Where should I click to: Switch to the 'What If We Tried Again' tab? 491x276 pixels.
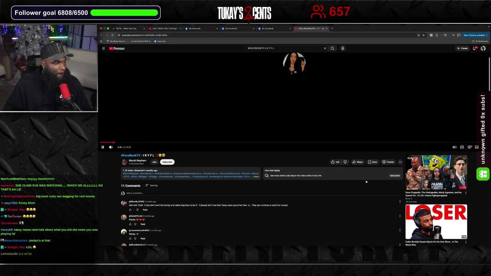point(165,28)
